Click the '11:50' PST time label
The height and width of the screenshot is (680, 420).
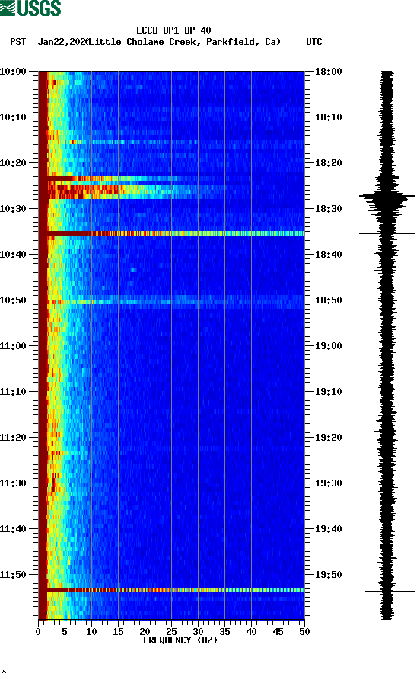pos(13,575)
